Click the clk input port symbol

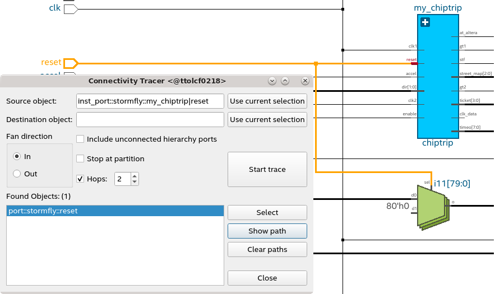click(71, 9)
